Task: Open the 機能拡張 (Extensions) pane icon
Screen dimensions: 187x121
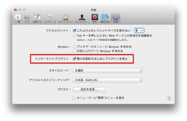Action: 105,18
